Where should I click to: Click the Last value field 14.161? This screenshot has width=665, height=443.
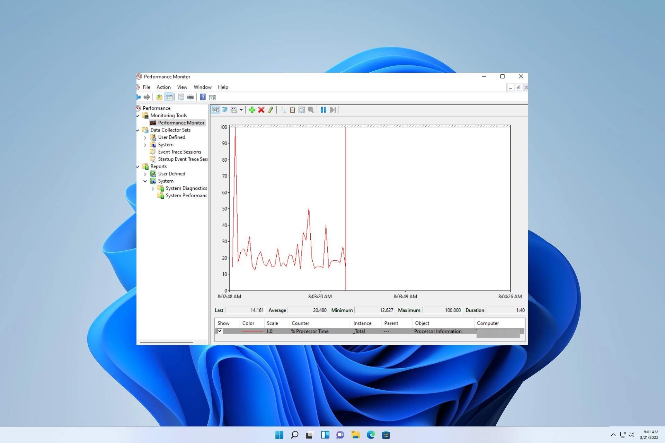click(245, 310)
